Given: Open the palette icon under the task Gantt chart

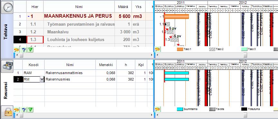Looking at the screenshot, I should pos(158,49).
